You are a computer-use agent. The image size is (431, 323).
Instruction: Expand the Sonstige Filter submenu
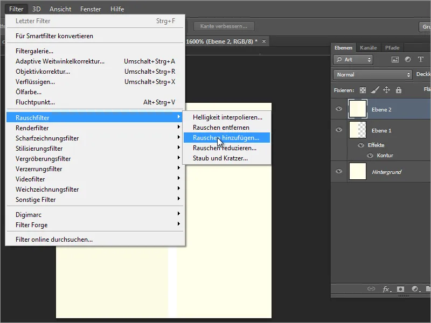(95, 200)
